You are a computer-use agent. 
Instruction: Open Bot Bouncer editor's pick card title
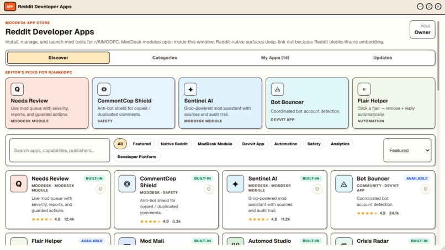pyautogui.click(x=287, y=102)
